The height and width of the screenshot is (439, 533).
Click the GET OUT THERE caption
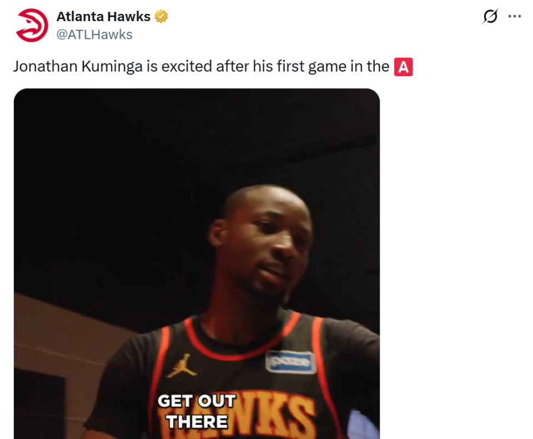(197, 411)
